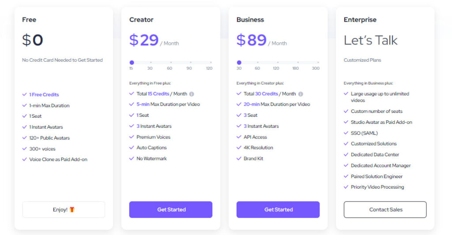This screenshot has width=452, height=235.
Task: Click the Total 15 Credits text
Action: [153, 94]
